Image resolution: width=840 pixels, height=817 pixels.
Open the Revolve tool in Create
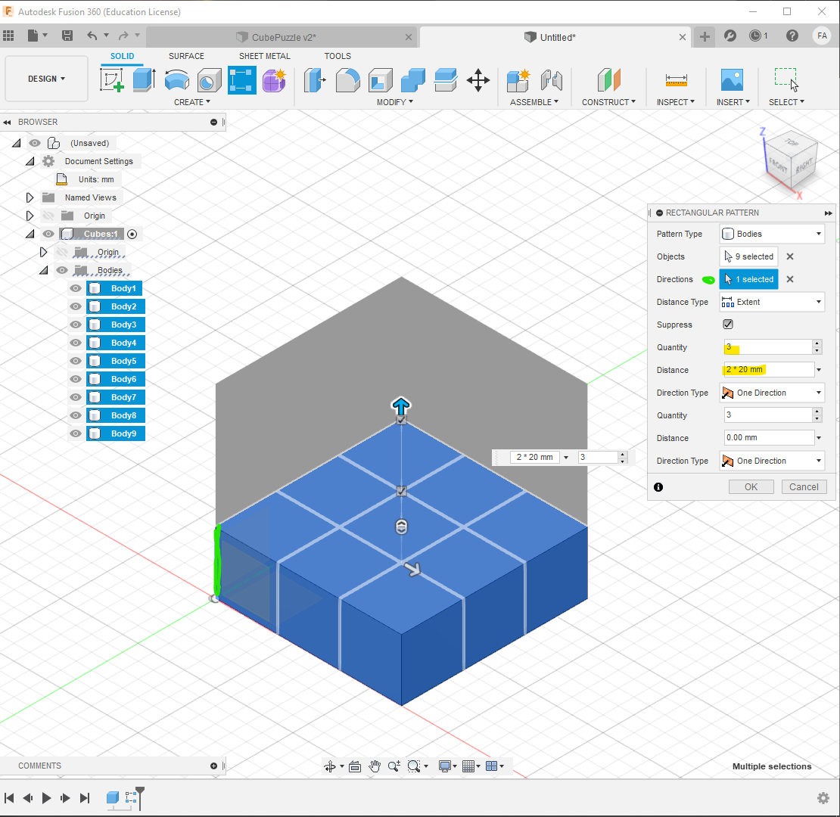(x=176, y=81)
